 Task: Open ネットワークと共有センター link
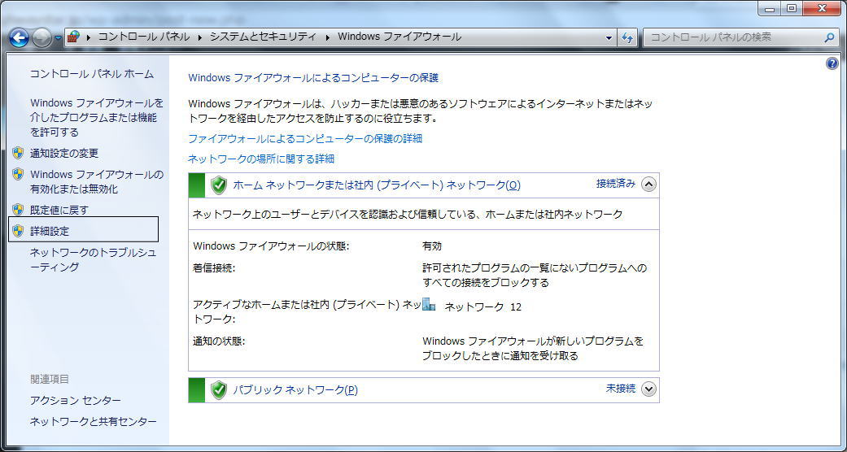[94, 421]
